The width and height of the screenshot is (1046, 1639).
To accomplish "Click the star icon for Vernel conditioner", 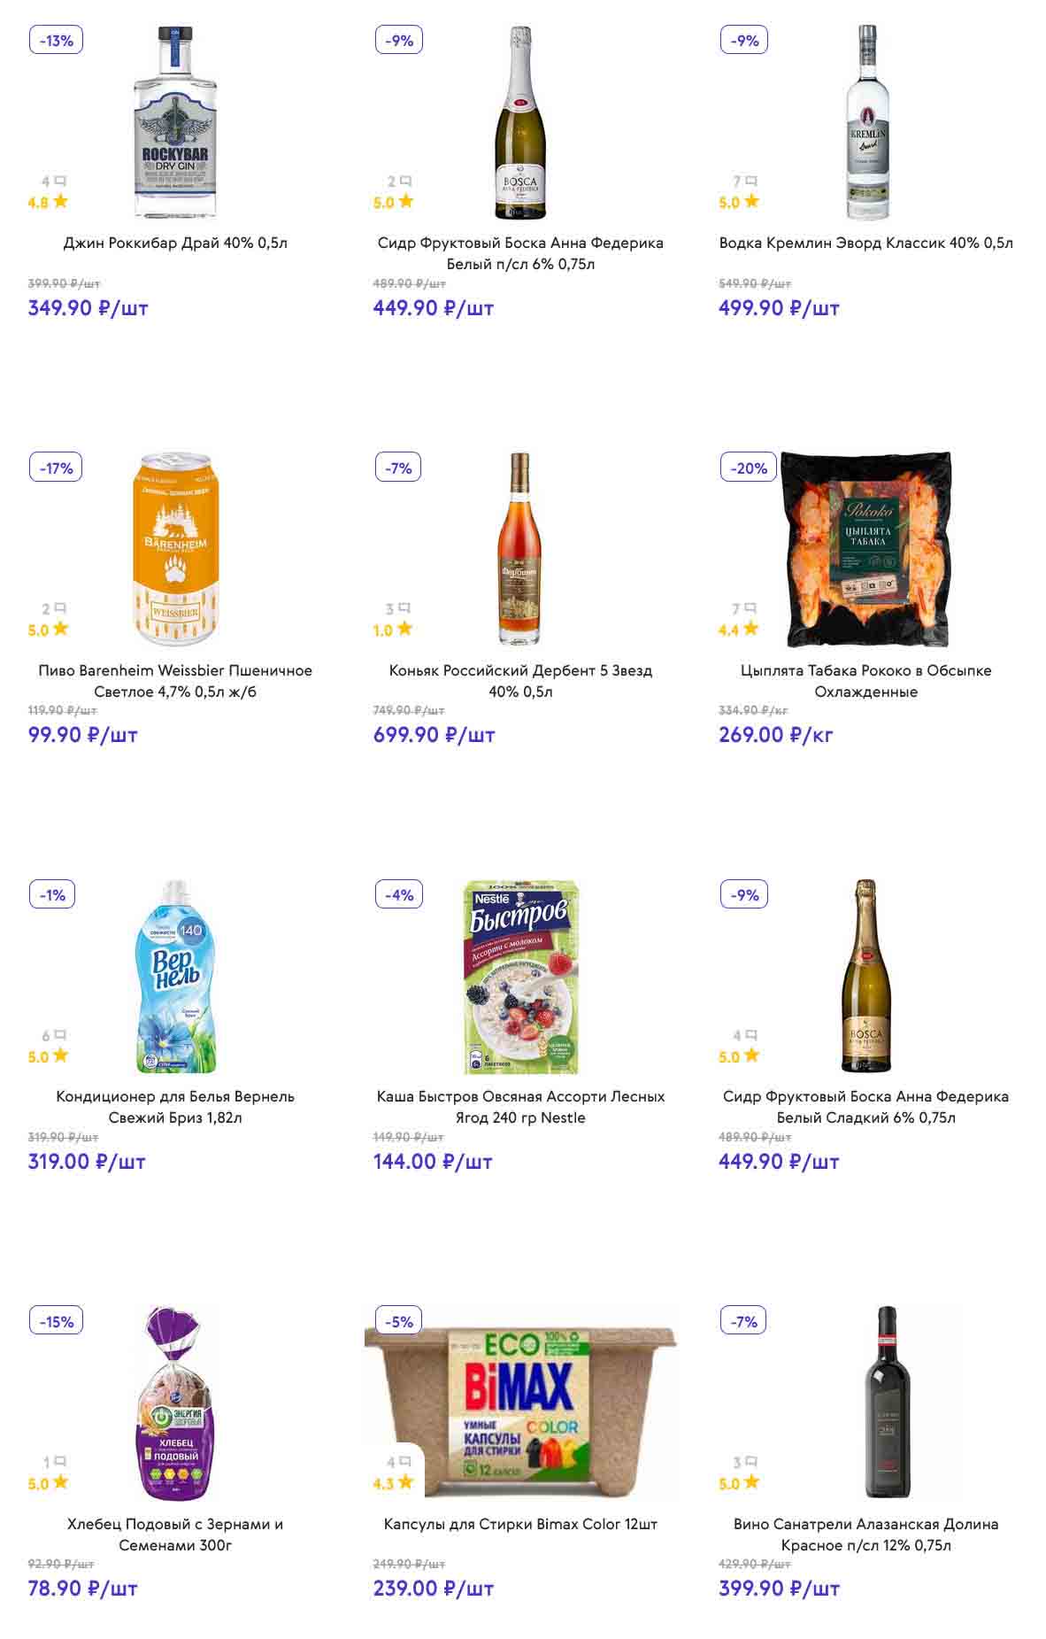I will (x=60, y=1055).
